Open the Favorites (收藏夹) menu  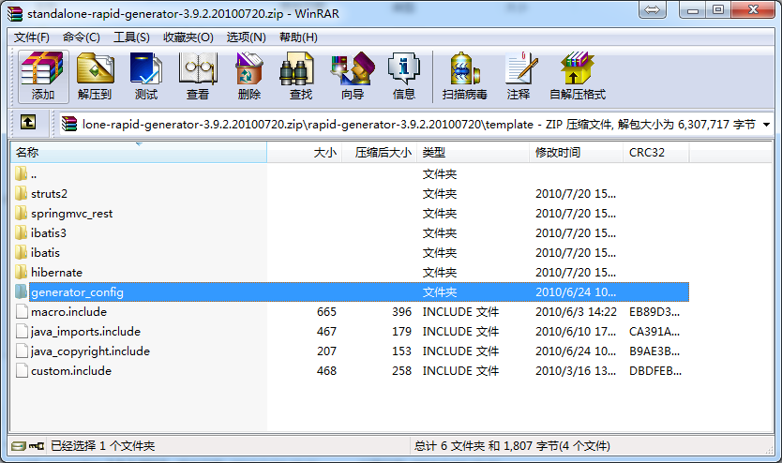[x=188, y=37]
